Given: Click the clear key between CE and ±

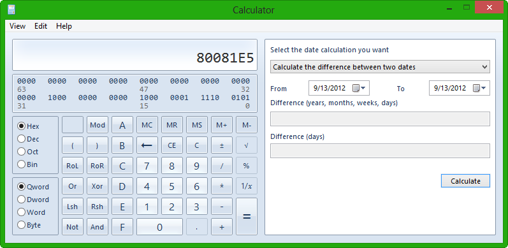Looking at the screenshot, I should [x=197, y=145].
